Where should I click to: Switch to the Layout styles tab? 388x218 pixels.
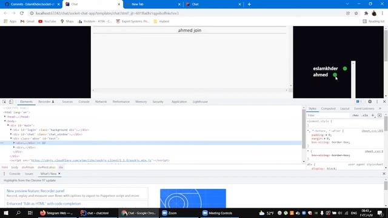[x=344, y=108]
